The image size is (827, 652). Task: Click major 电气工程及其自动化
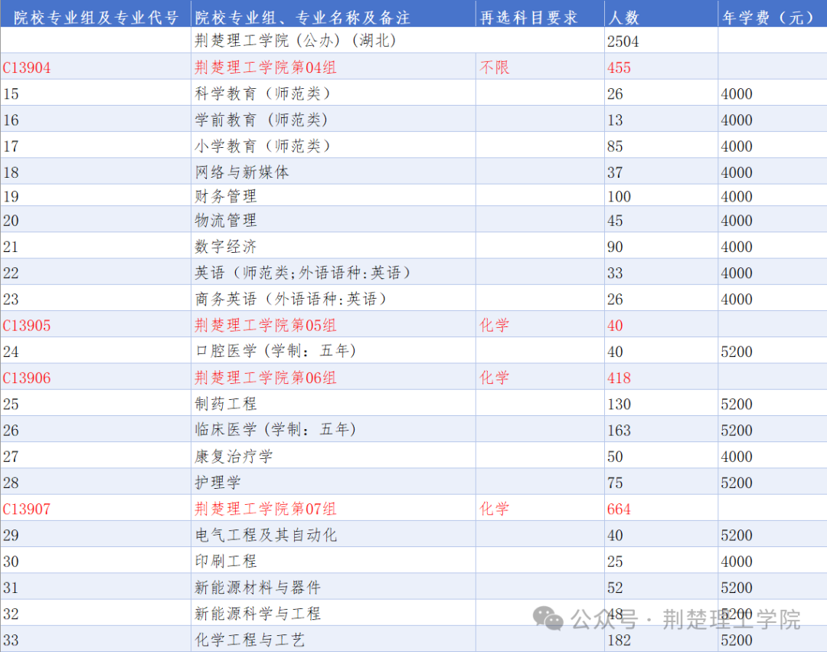pyautogui.click(x=266, y=535)
